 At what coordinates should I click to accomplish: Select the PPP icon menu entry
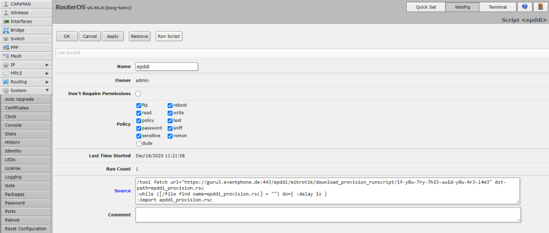6,47
